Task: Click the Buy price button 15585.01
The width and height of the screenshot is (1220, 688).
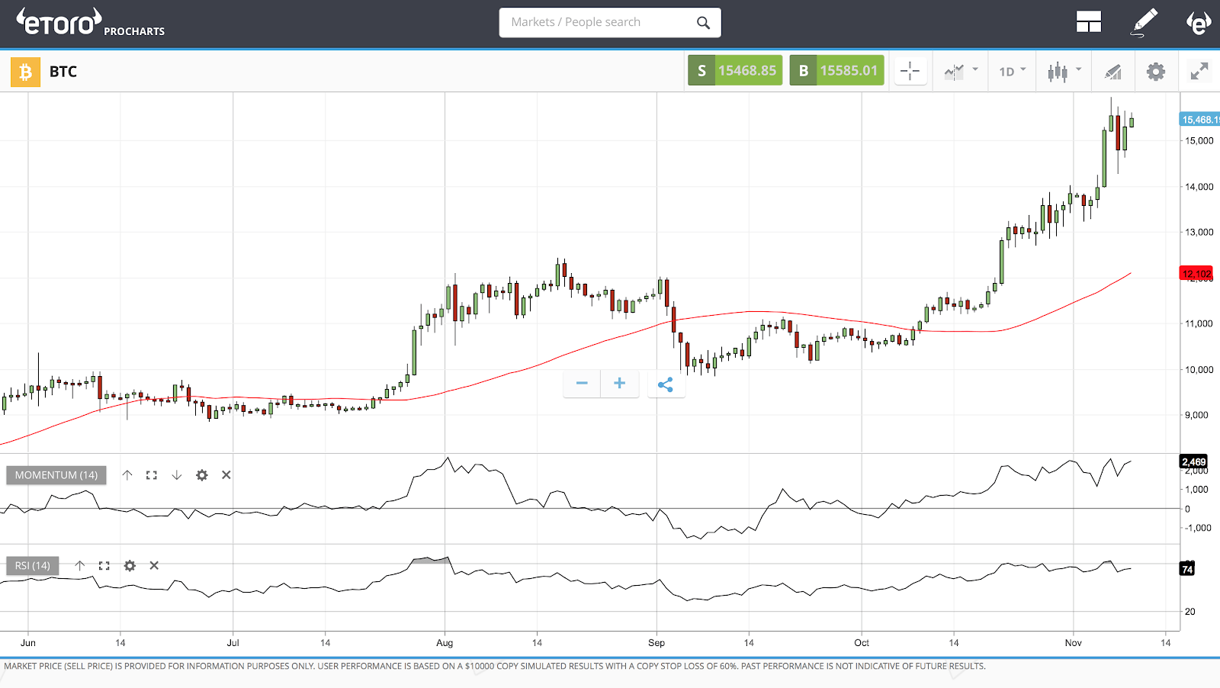Action: click(x=836, y=70)
